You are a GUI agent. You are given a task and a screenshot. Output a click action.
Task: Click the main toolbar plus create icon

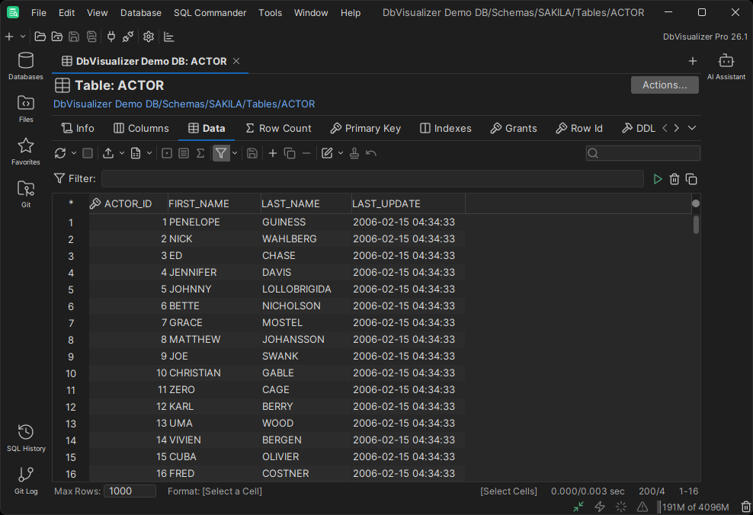click(9, 37)
